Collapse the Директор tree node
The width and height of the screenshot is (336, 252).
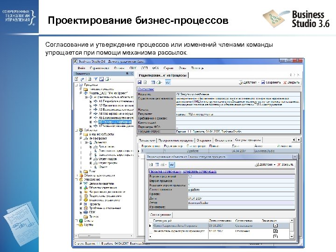[86, 142]
